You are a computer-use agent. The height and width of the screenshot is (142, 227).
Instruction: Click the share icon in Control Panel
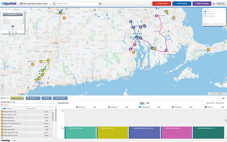click(13, 32)
